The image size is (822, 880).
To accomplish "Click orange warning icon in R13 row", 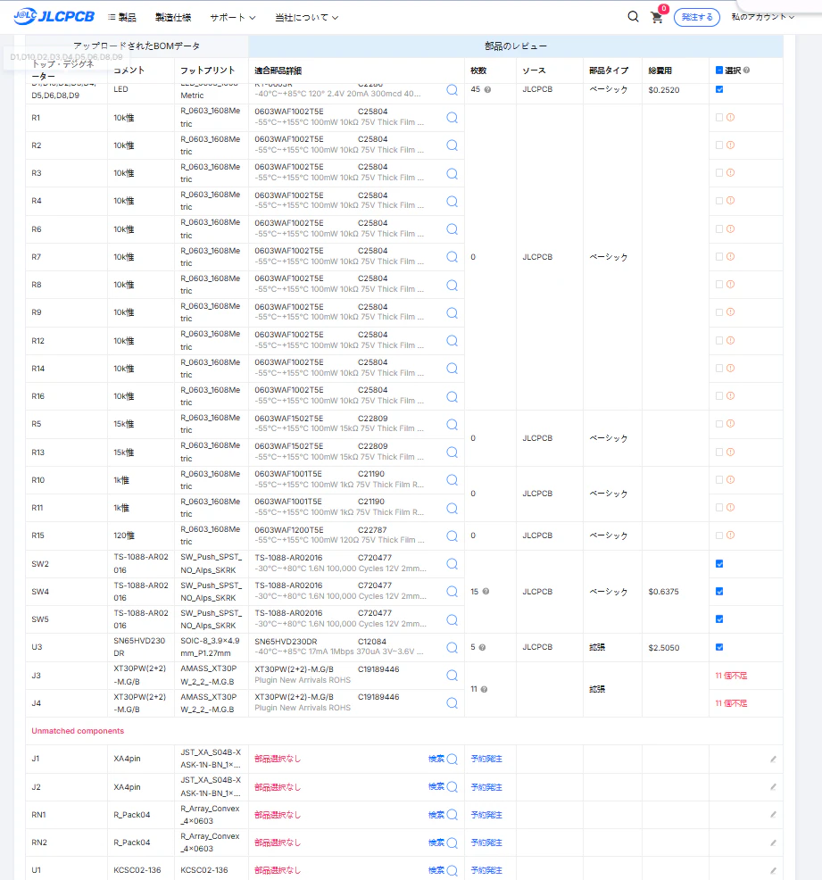I will pyautogui.click(x=731, y=452).
